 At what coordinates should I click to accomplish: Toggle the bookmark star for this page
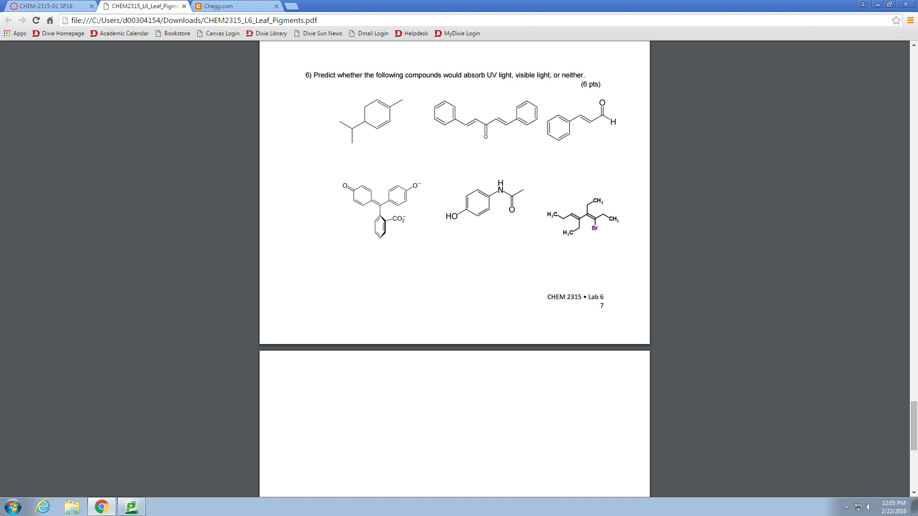click(x=896, y=21)
